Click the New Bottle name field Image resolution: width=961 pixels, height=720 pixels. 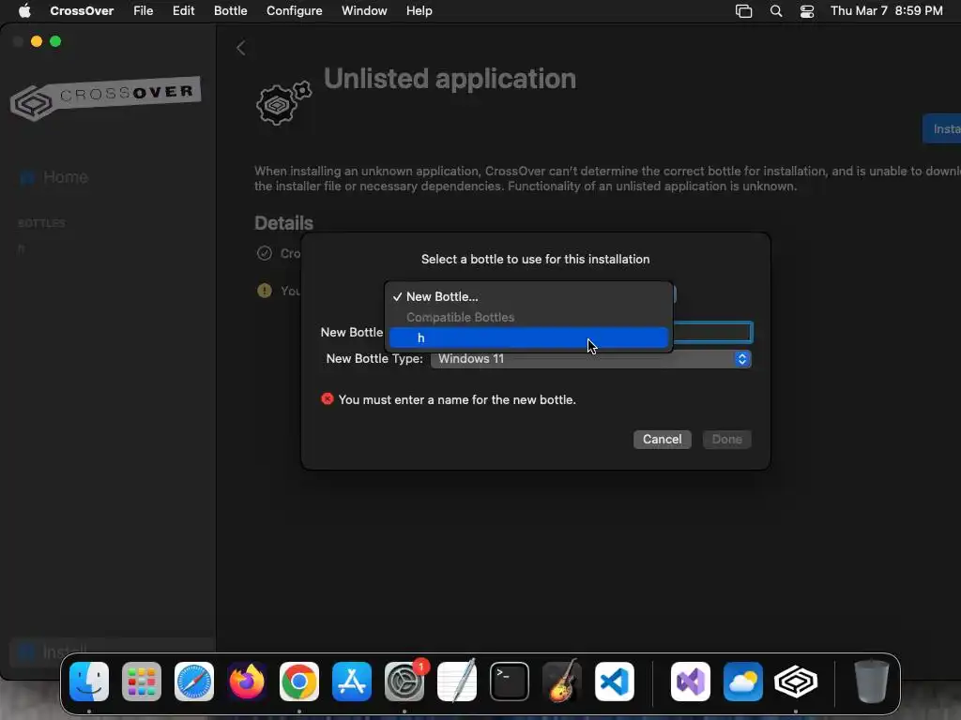[712, 333]
